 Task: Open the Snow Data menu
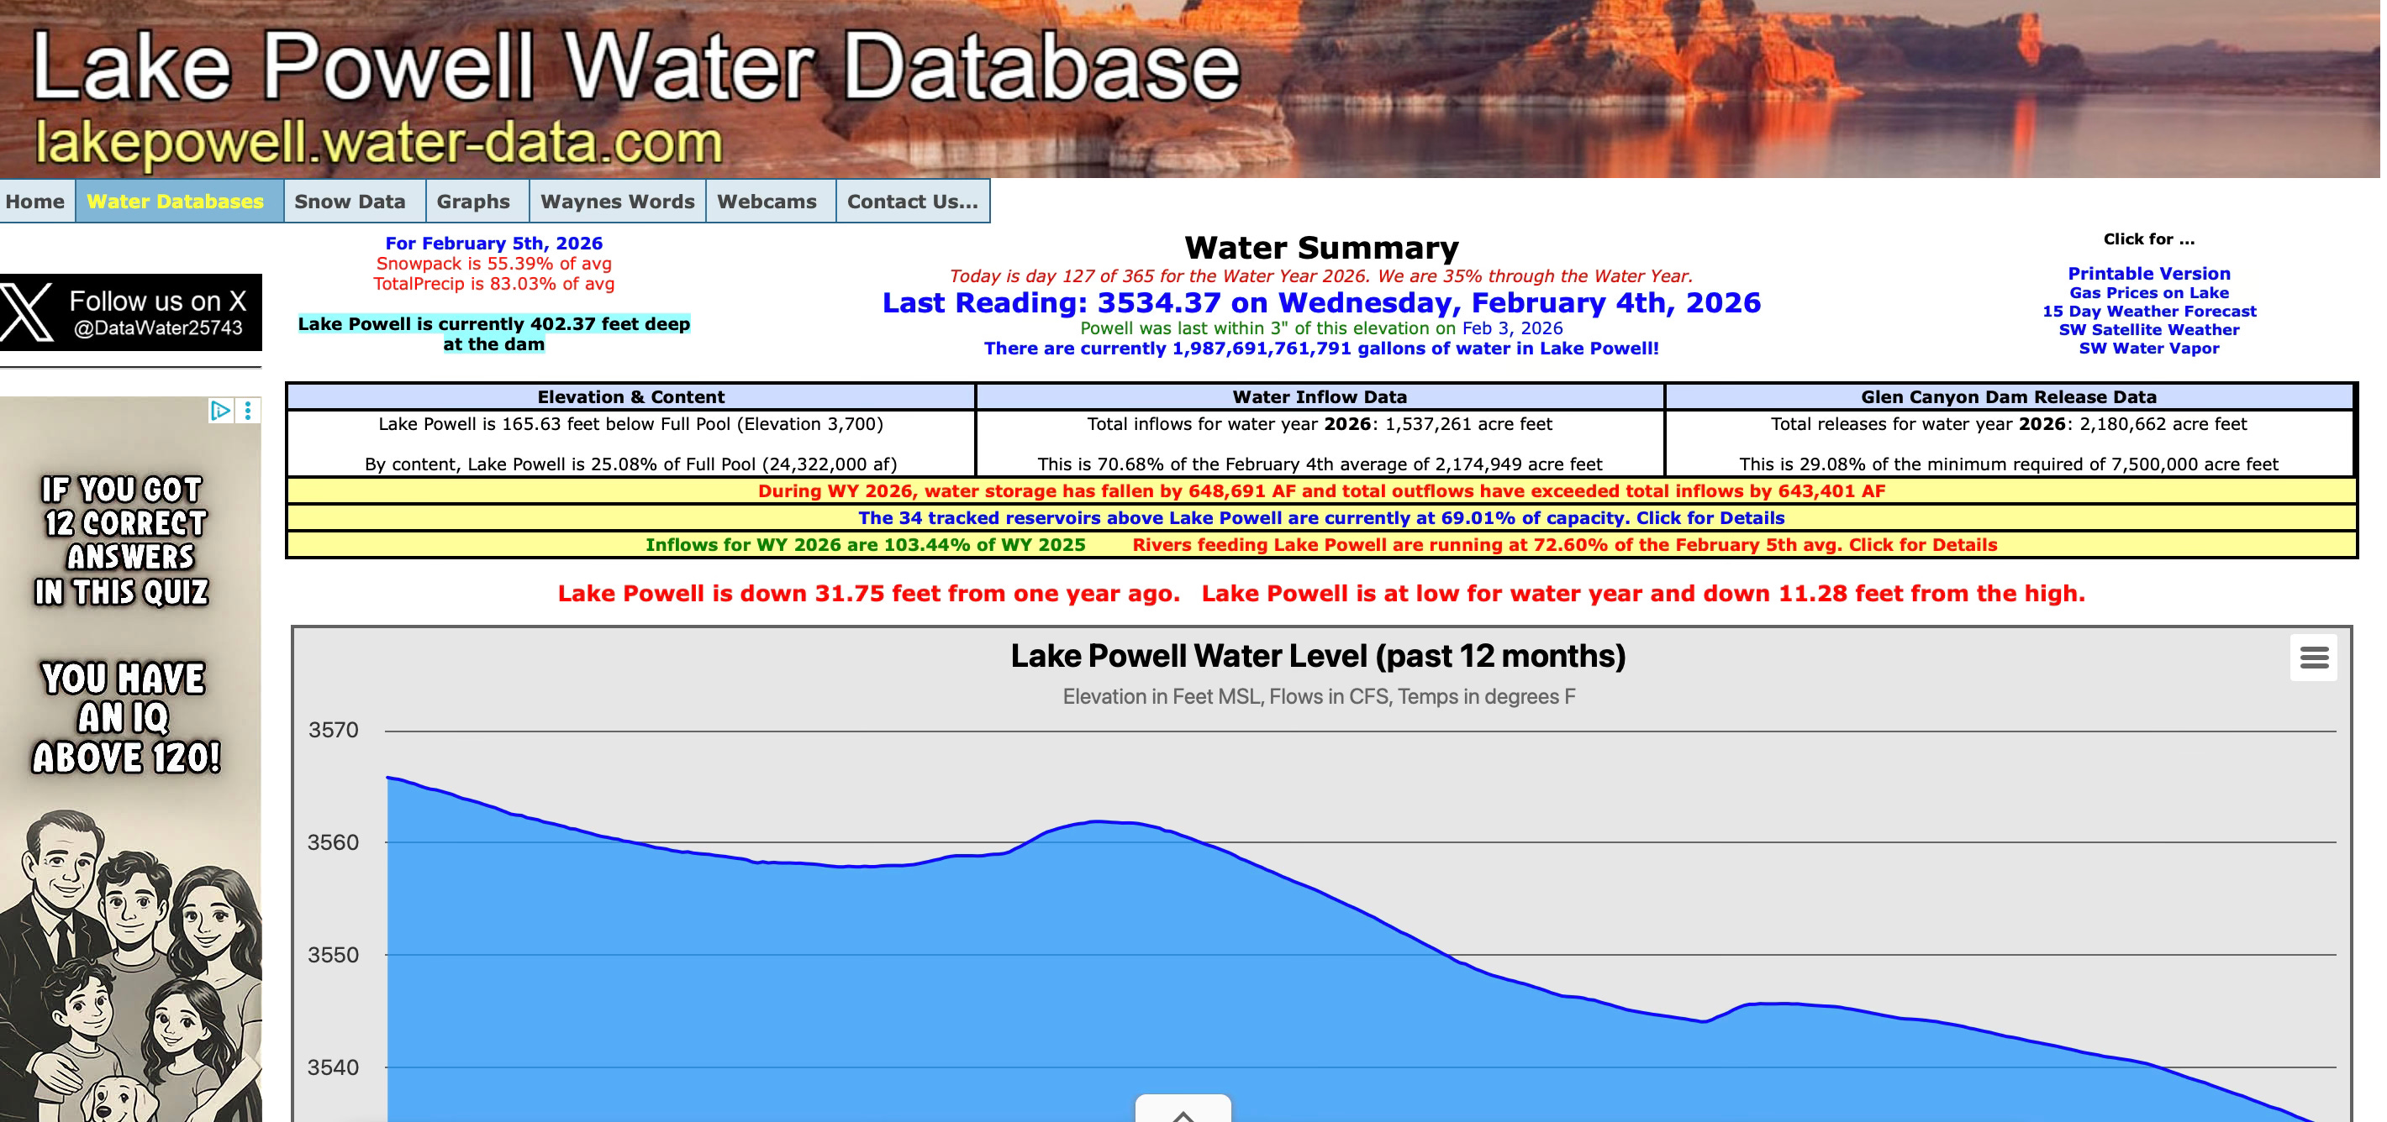350,201
